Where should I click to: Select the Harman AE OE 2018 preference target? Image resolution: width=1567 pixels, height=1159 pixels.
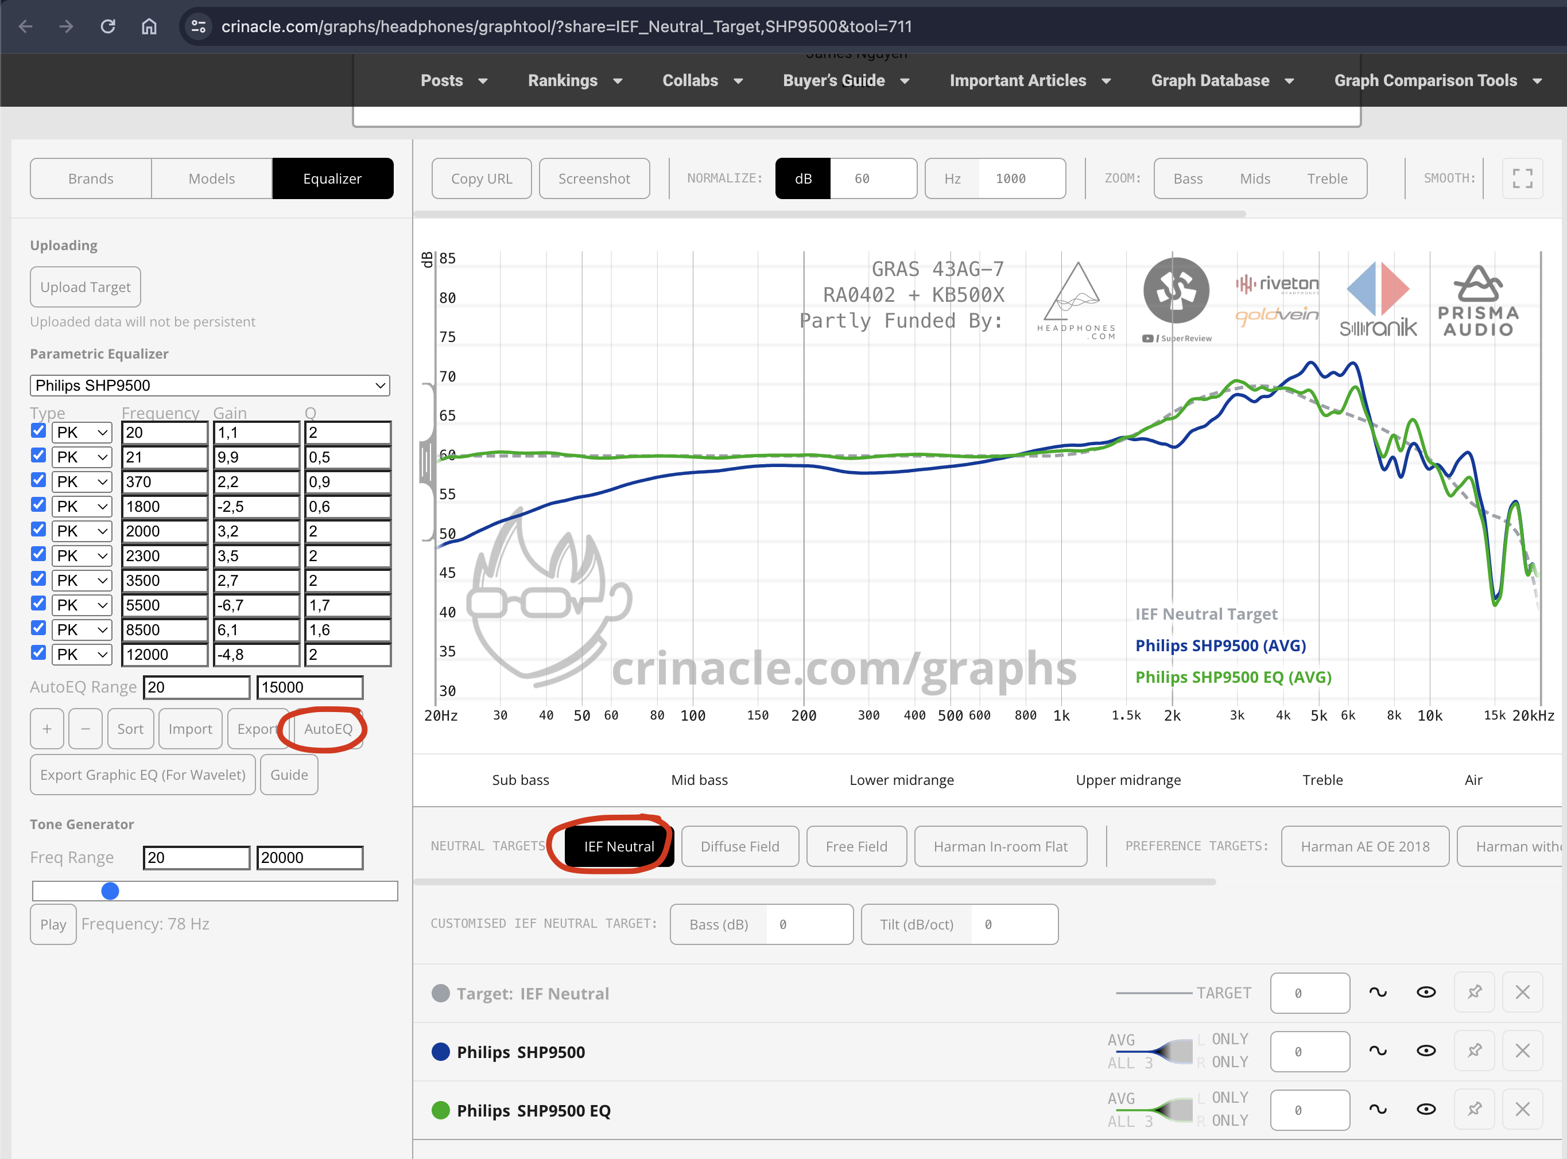pyautogui.click(x=1365, y=846)
